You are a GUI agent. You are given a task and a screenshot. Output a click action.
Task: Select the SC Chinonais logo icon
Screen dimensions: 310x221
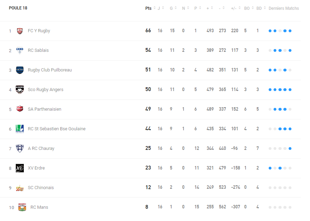[20, 188]
